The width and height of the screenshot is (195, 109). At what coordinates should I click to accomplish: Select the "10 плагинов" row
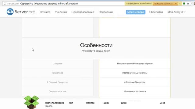coord(58,73)
